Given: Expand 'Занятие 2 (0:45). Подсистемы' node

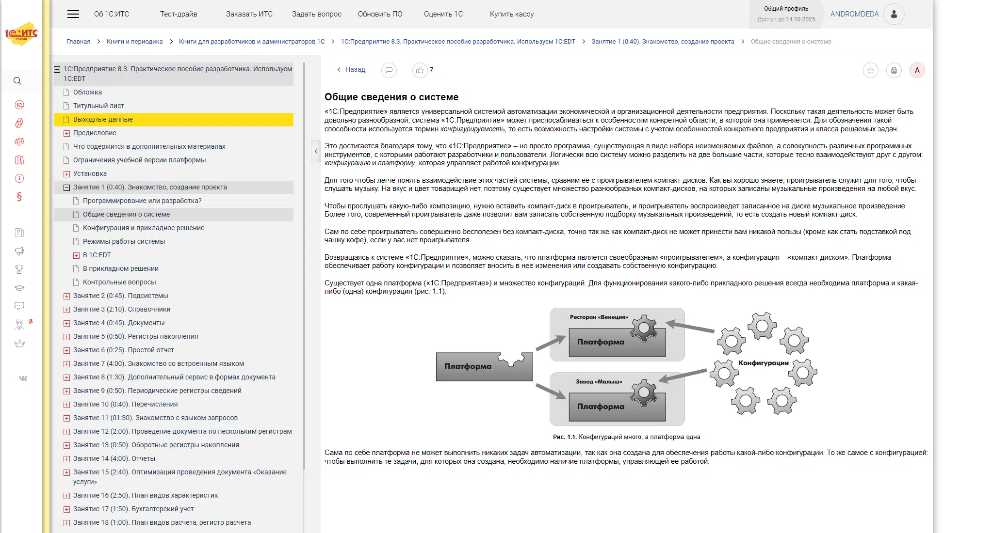Looking at the screenshot, I should (x=67, y=296).
